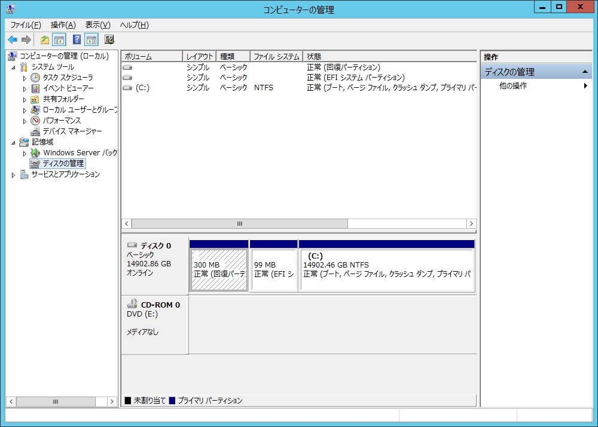Open the 表示(V) menu
The image size is (598, 427).
point(97,25)
